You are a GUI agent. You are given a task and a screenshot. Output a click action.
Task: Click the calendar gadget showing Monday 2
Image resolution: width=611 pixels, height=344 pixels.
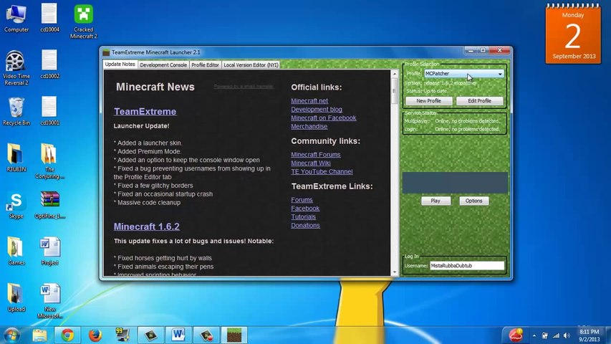[x=573, y=34]
